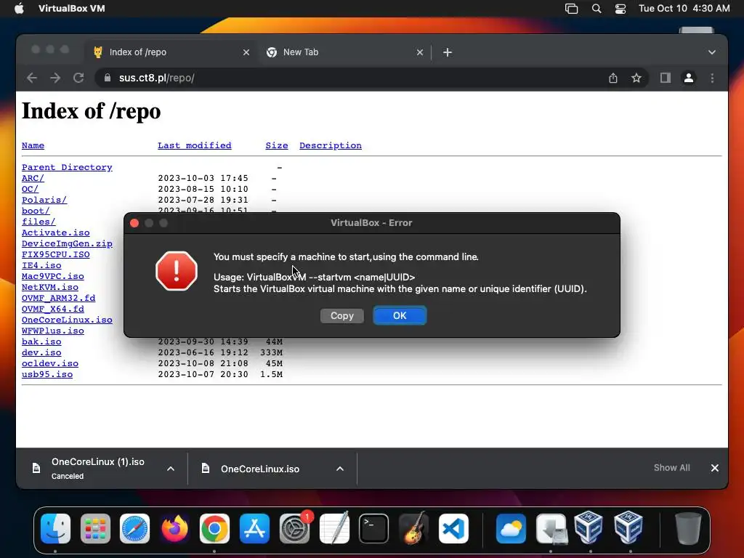
Task: Open Launchpad in the dock
Action: pos(95,528)
